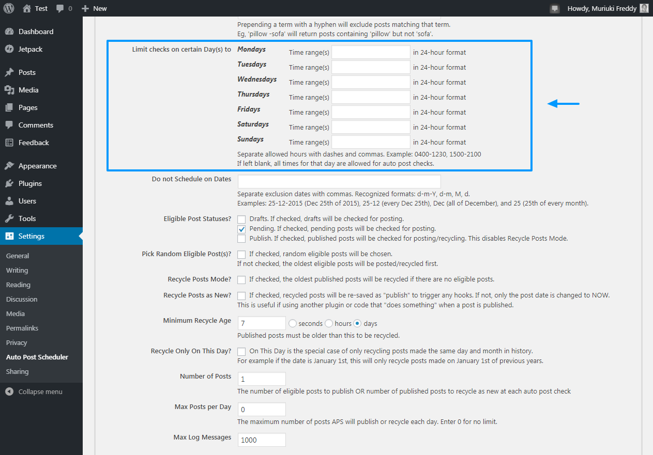Click the New content link label
Image resolution: width=653 pixels, height=455 pixels.
click(x=100, y=9)
